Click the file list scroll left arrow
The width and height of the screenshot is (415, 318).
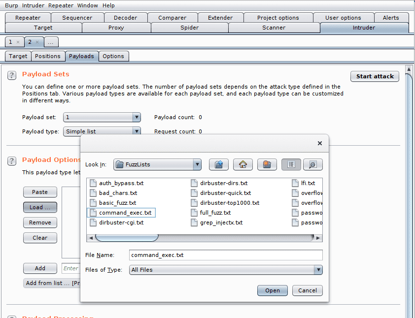pos(91,238)
